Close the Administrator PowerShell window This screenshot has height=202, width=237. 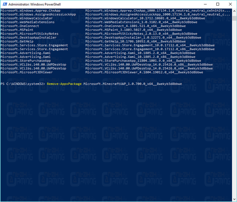(x=230, y=4)
